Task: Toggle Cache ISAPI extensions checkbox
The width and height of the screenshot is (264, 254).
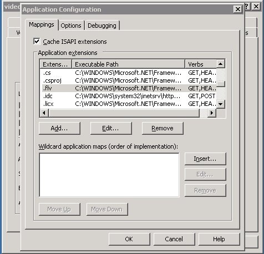Action: click(x=37, y=41)
